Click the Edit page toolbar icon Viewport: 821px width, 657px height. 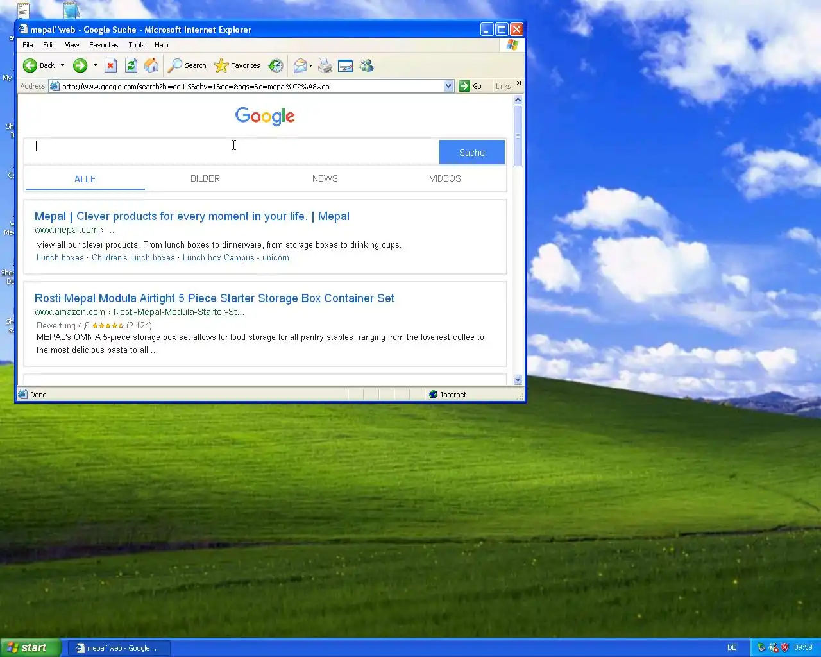point(345,65)
